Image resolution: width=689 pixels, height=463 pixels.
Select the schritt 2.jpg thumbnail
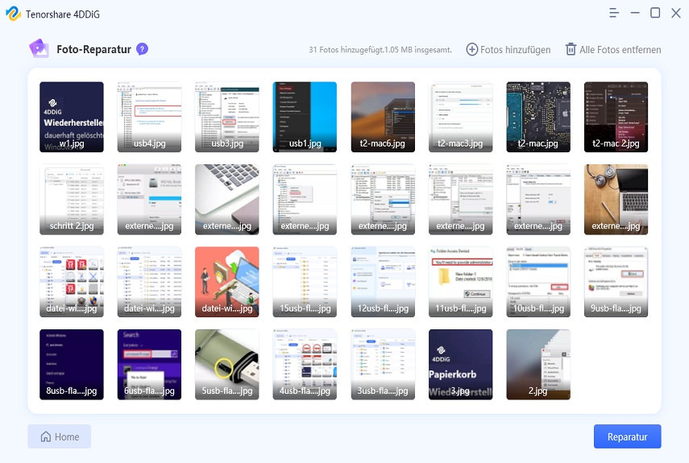72,200
